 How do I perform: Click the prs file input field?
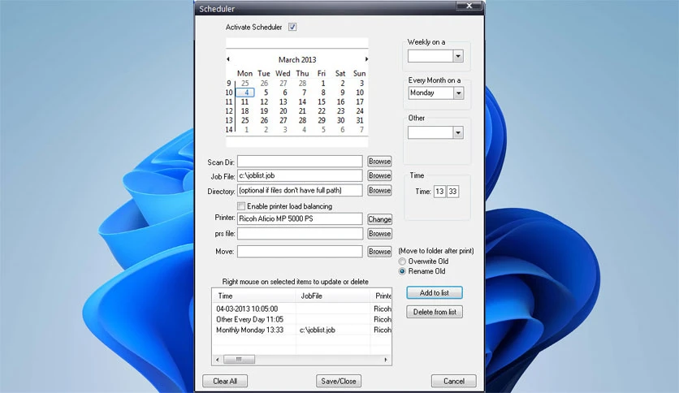pyautogui.click(x=300, y=234)
